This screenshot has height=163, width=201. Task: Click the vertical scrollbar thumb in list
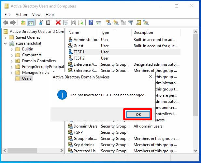195,75
